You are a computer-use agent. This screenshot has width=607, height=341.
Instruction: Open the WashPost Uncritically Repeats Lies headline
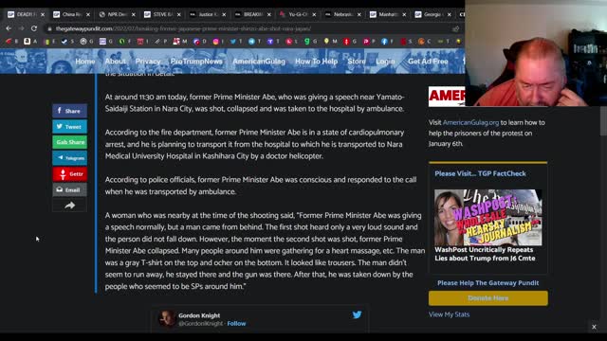(485, 254)
